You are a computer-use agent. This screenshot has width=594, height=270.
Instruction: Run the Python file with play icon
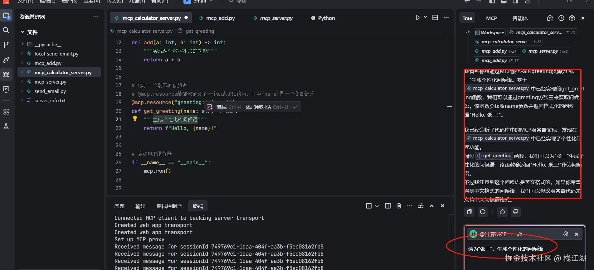point(418,18)
